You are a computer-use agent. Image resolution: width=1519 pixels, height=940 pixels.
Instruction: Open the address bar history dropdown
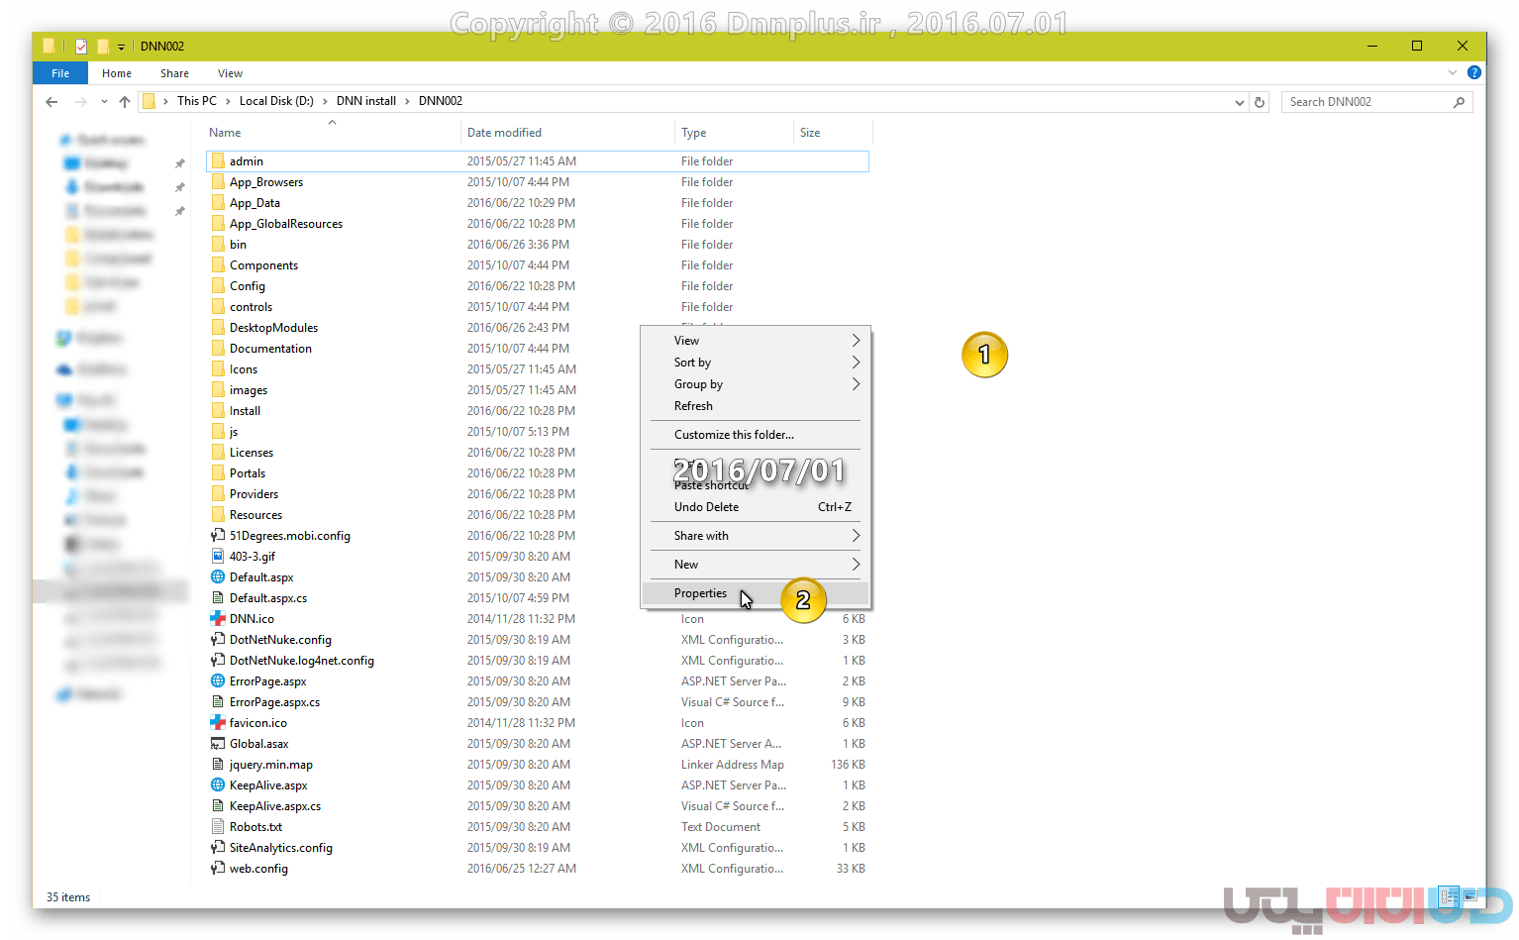click(1239, 102)
